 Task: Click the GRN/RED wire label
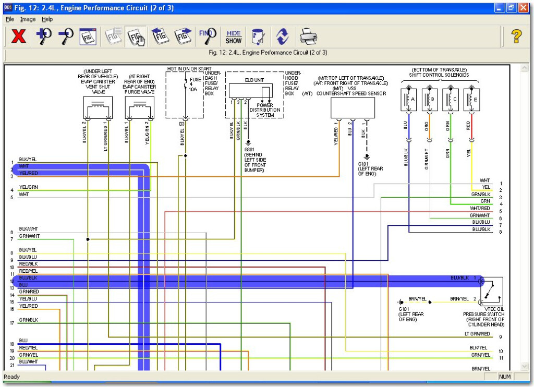click(x=29, y=292)
